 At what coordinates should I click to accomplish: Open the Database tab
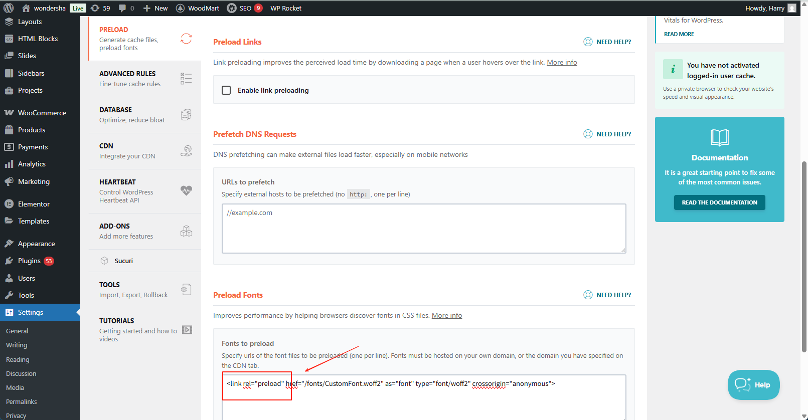pyautogui.click(x=145, y=115)
